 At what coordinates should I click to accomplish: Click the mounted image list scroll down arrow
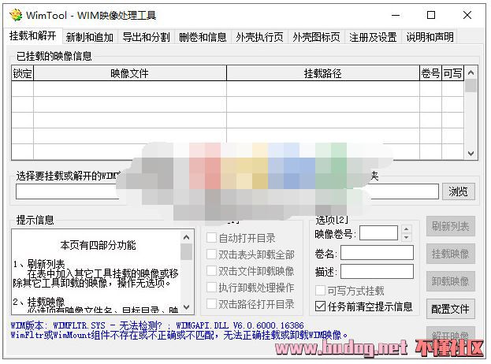click(471, 154)
